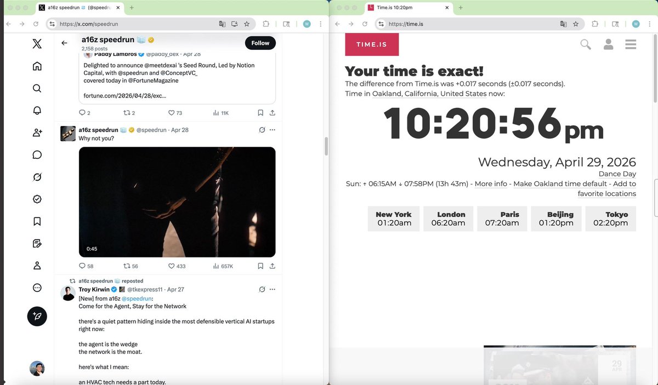Open Chrome menu in the Time.is window
The image size is (658, 385).
coord(649,24)
